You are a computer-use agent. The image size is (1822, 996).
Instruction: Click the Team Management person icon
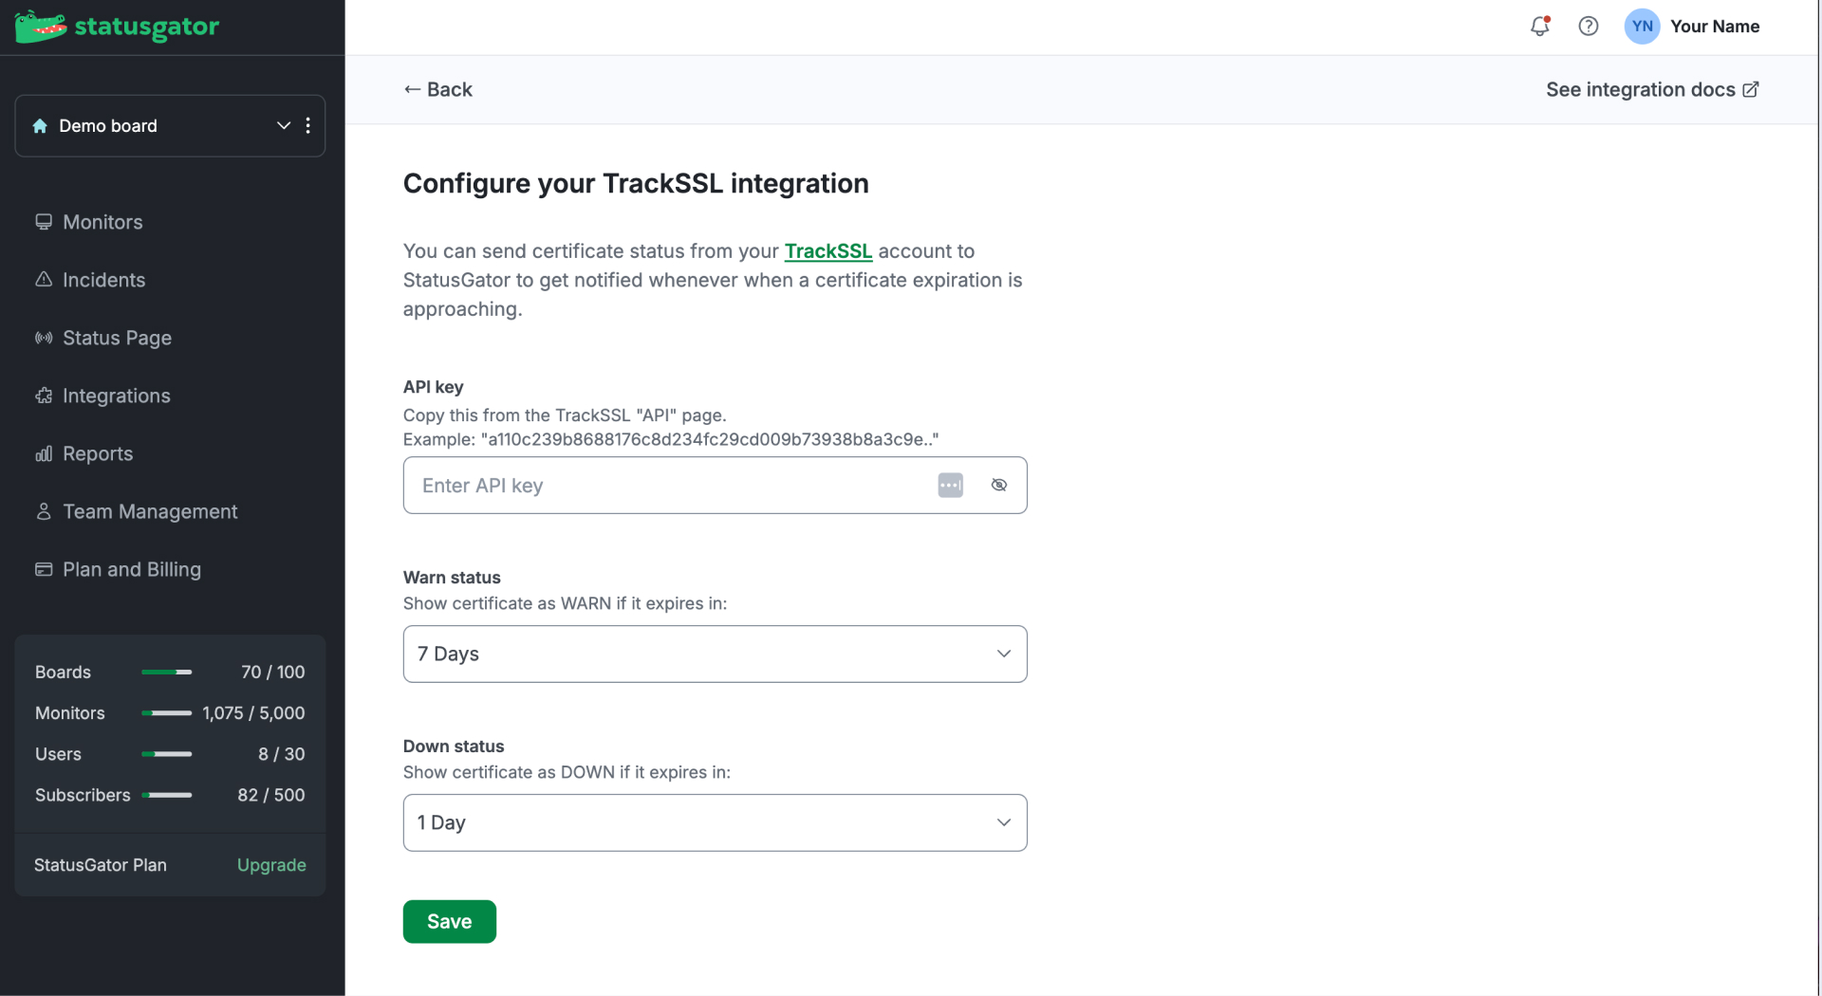point(44,511)
